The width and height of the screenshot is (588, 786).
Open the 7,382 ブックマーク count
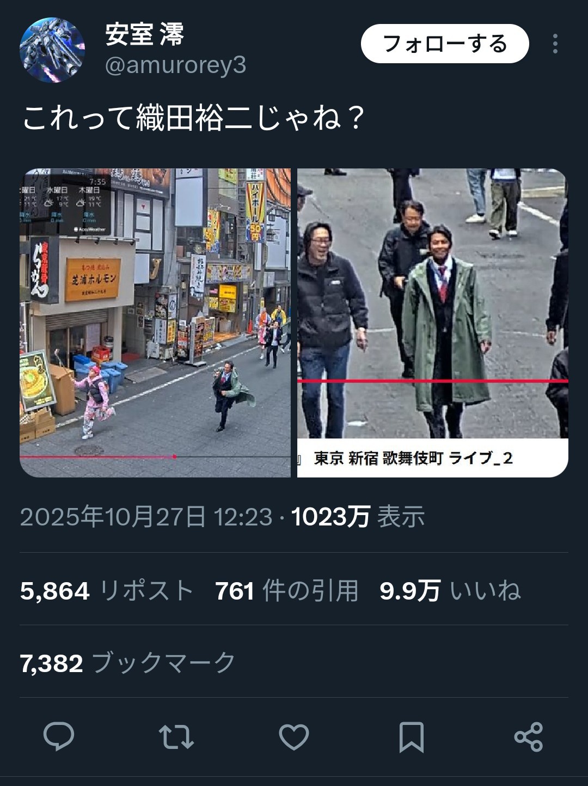[128, 663]
